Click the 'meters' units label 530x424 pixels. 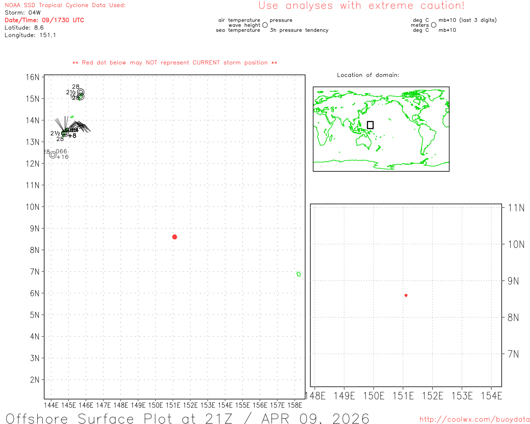pos(420,25)
